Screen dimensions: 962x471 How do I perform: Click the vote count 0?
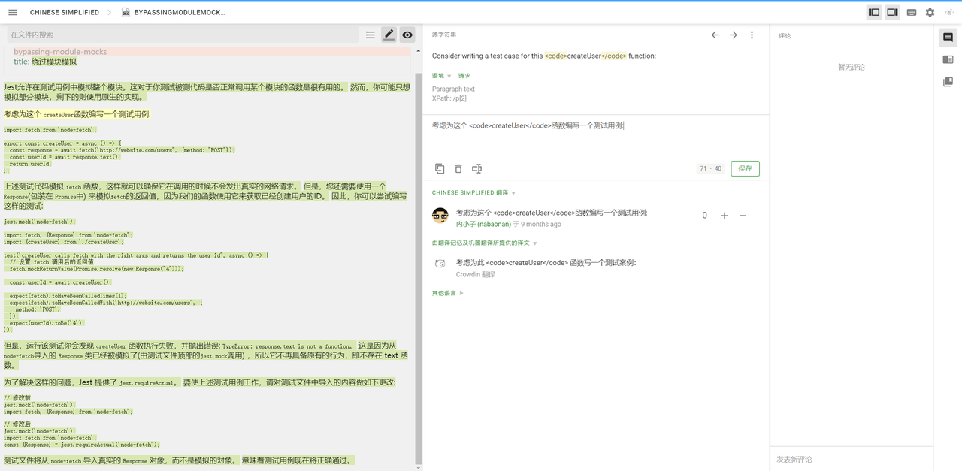[704, 216]
